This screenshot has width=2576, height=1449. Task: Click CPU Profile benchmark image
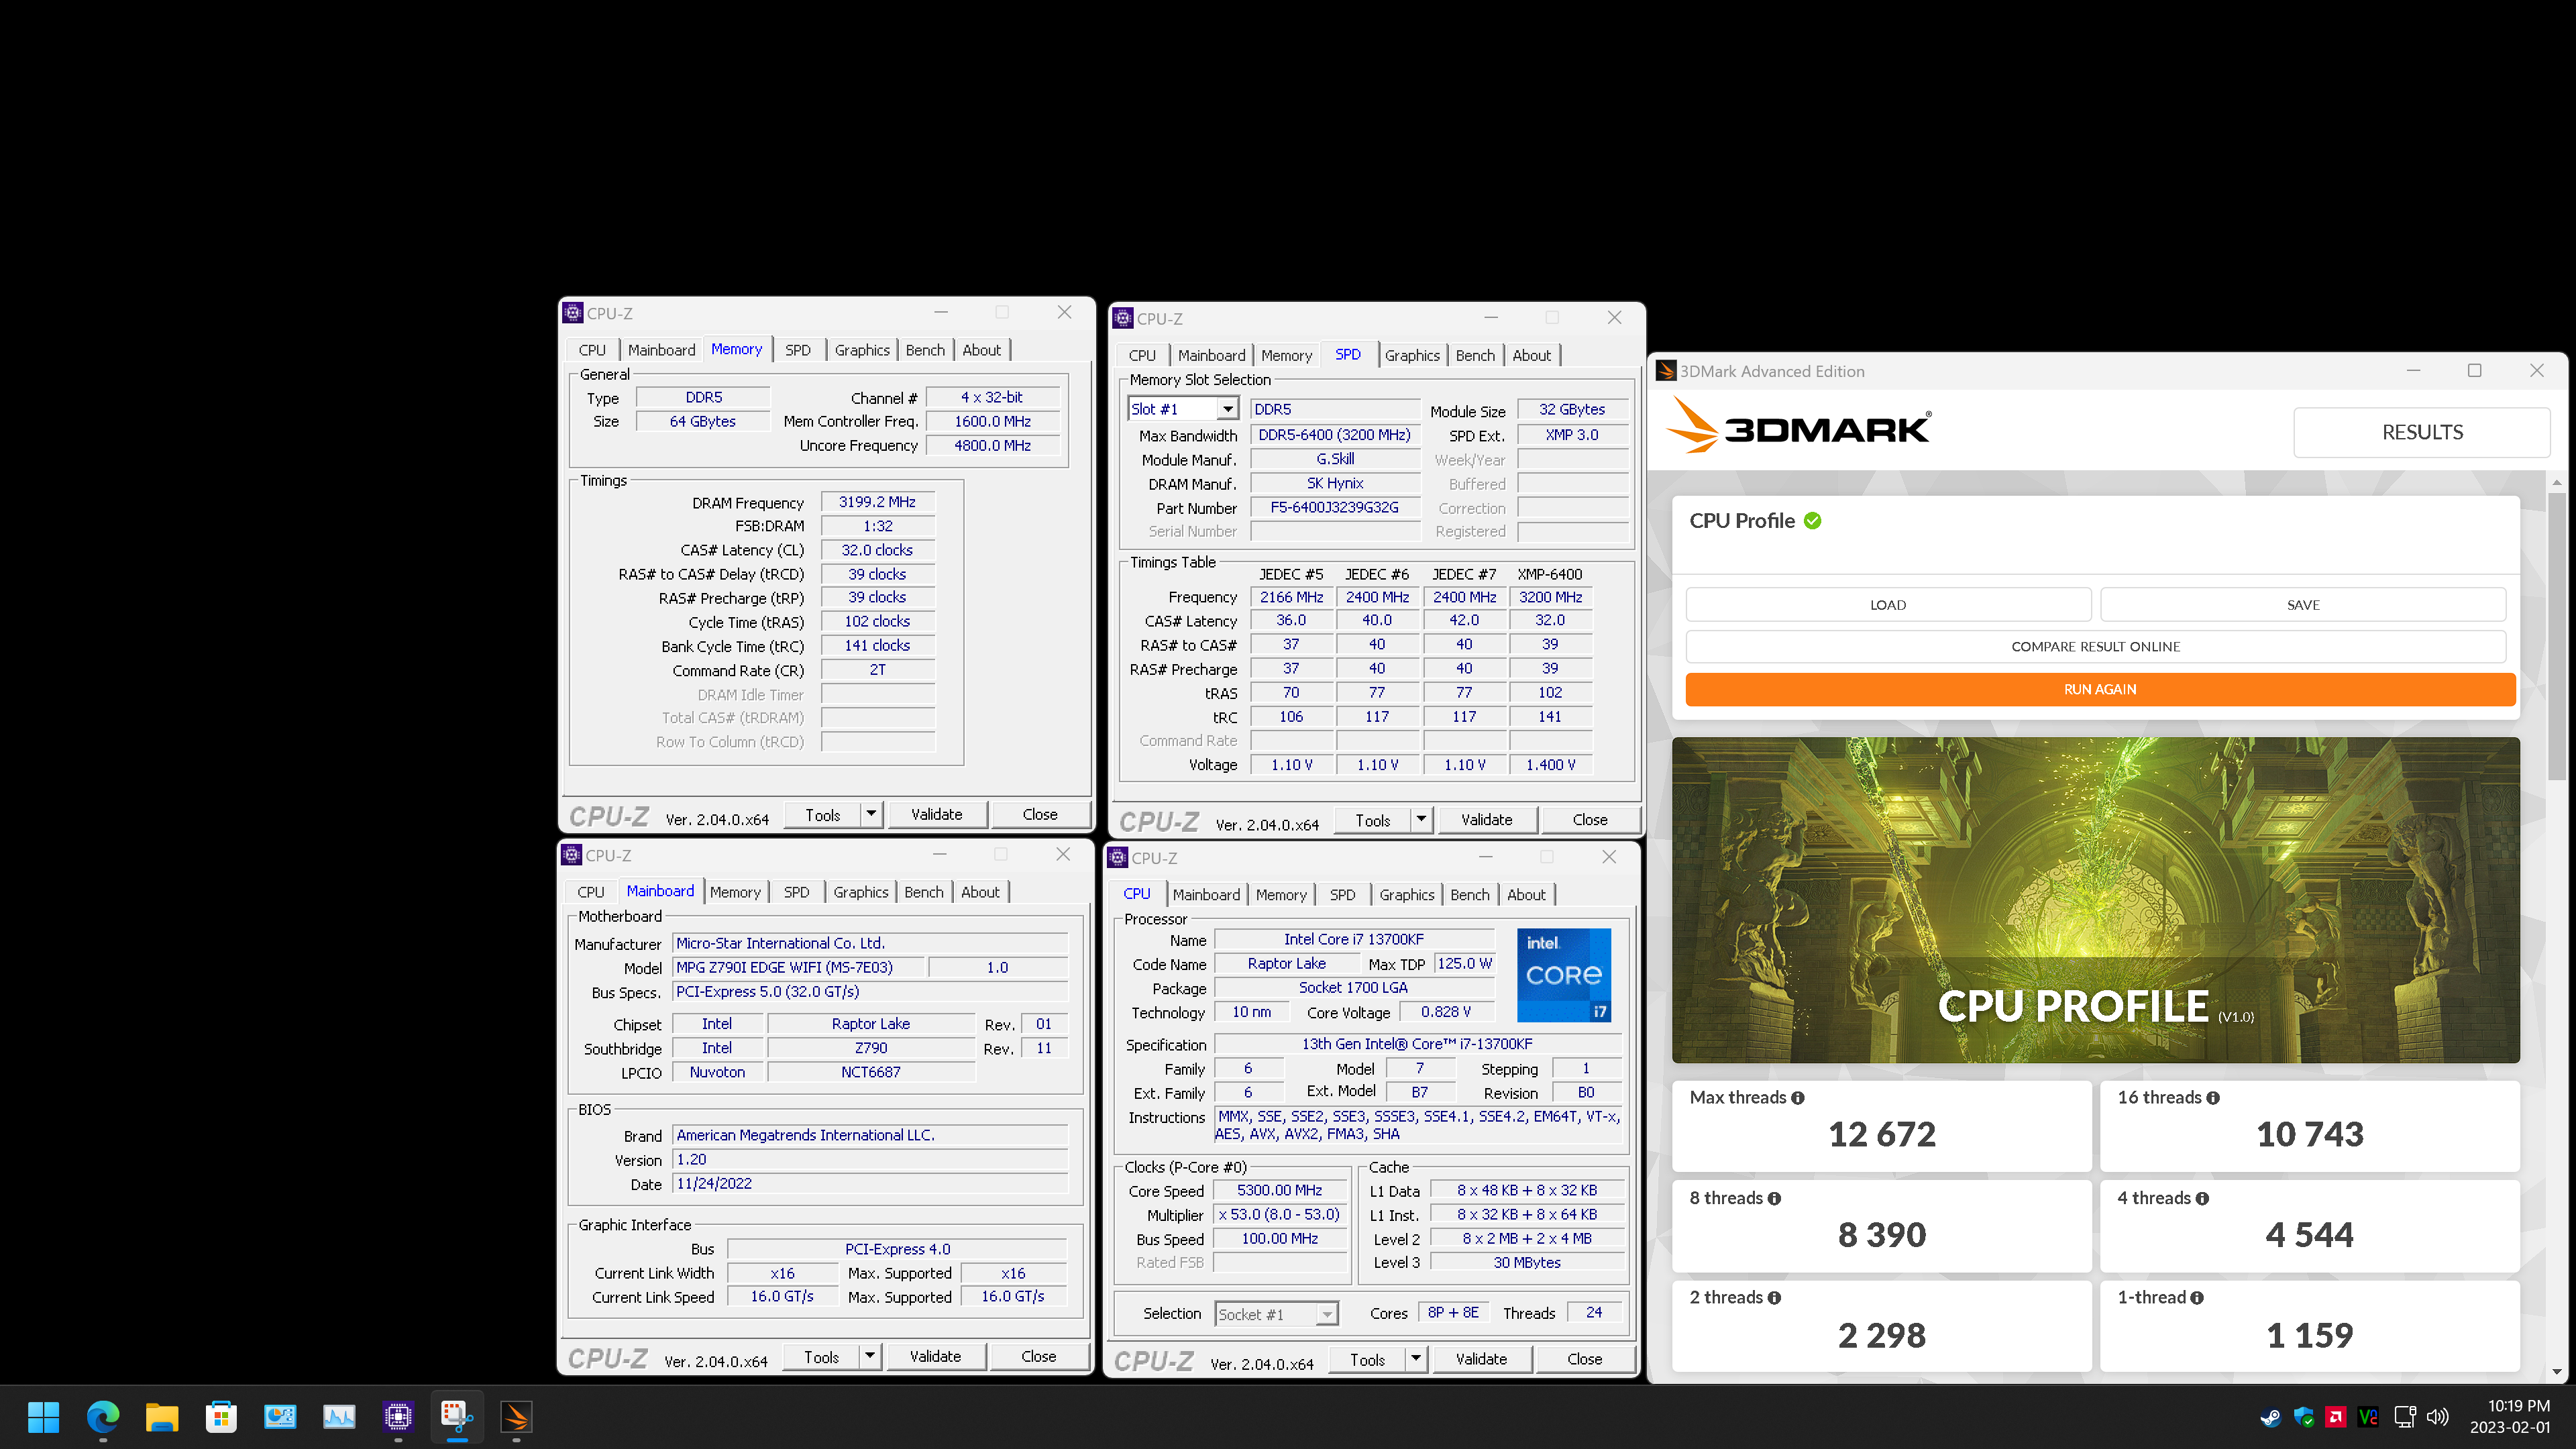click(x=2095, y=900)
